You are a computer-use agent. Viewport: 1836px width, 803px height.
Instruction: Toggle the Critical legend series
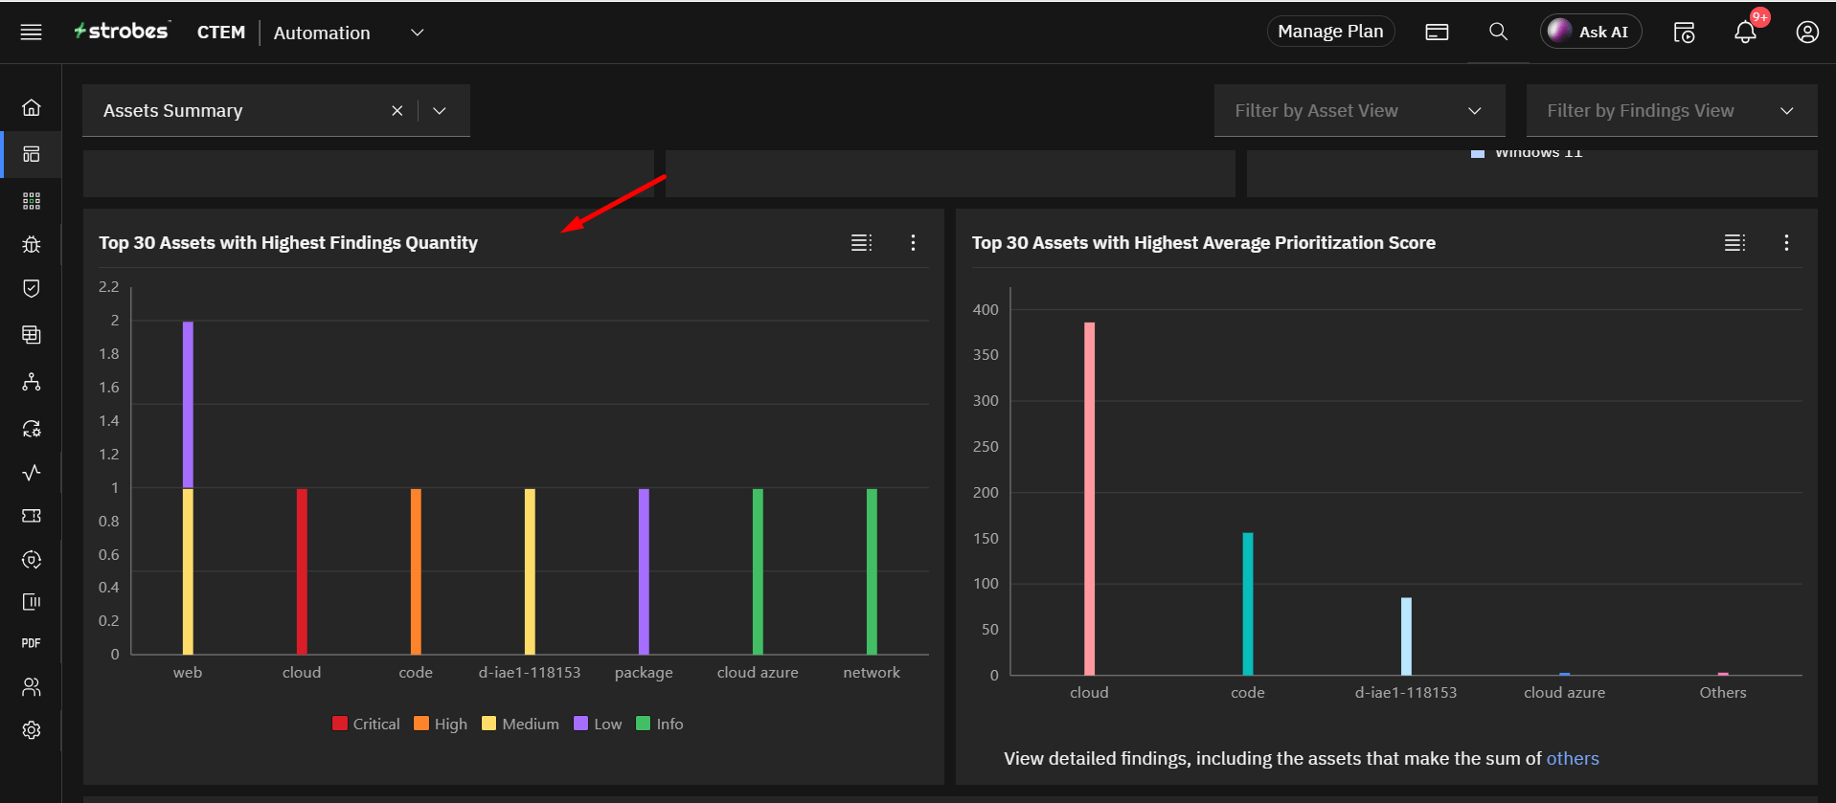coord(366,724)
